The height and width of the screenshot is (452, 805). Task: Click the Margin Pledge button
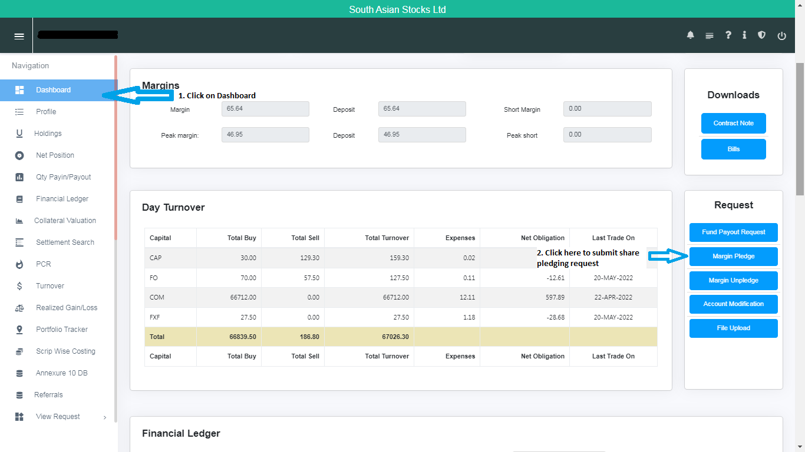point(733,257)
